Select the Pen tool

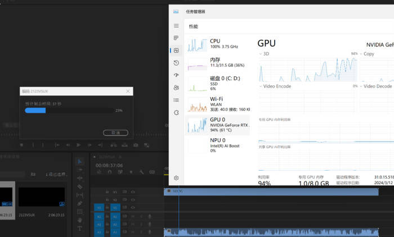80,203
